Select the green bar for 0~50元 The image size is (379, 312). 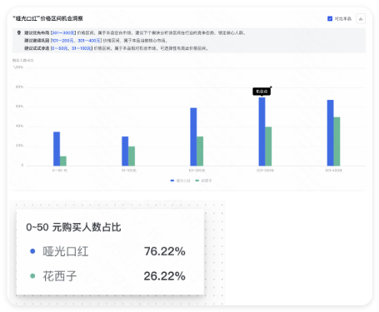tap(63, 161)
